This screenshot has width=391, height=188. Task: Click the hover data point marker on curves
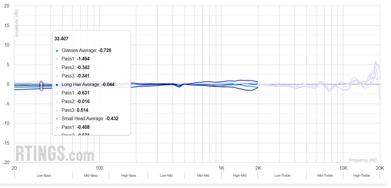(x=41, y=85)
